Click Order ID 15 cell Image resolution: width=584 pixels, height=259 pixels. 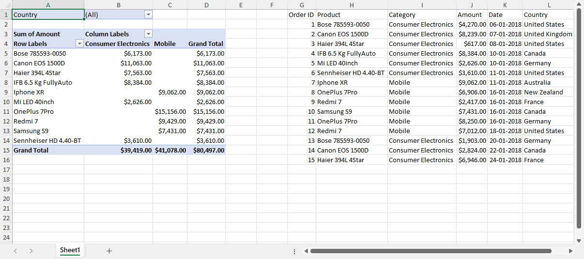coord(302,160)
